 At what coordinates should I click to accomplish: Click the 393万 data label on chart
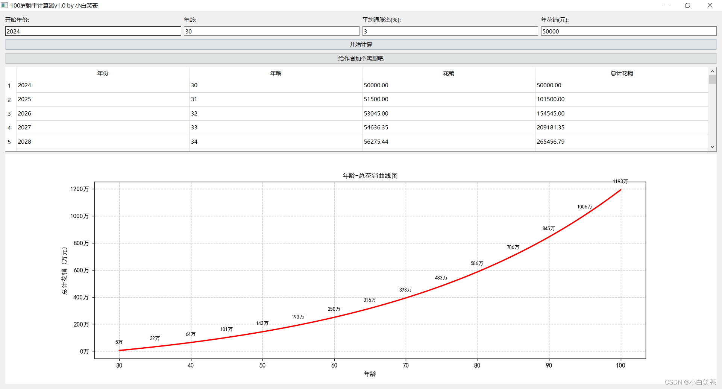point(405,290)
